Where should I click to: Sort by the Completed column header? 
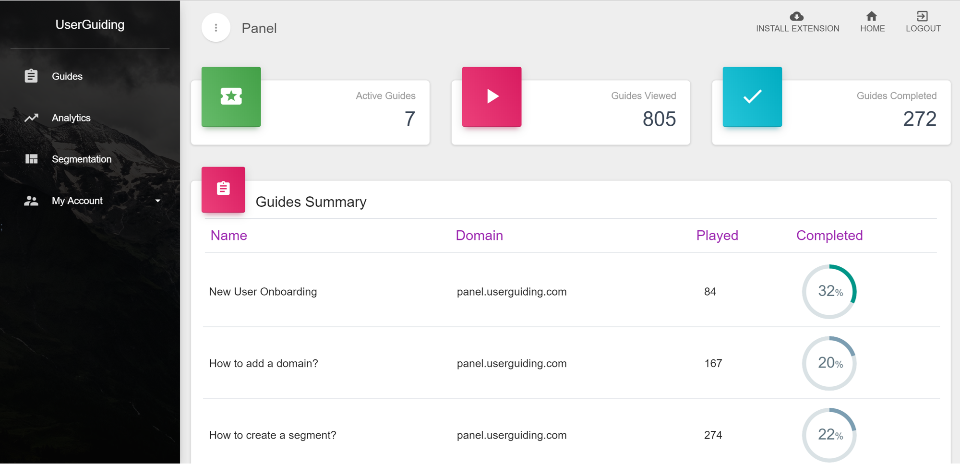829,236
